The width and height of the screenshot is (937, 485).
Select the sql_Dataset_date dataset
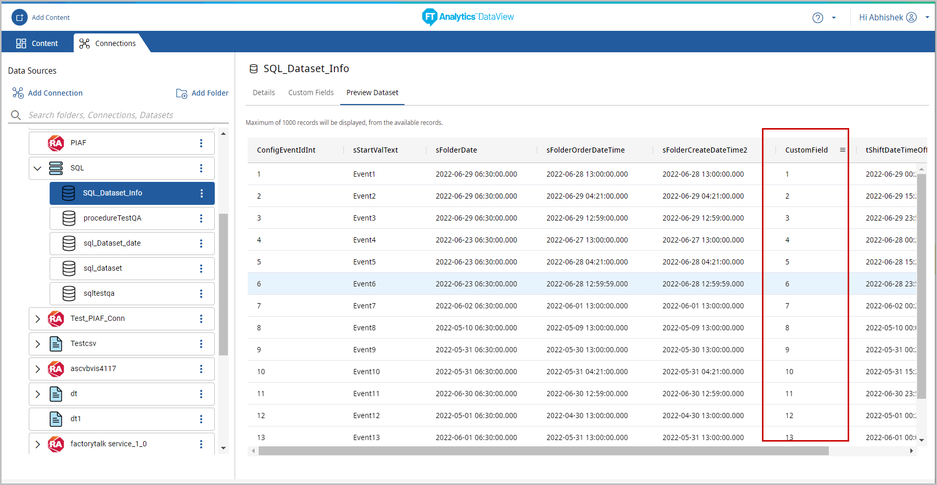tap(112, 243)
